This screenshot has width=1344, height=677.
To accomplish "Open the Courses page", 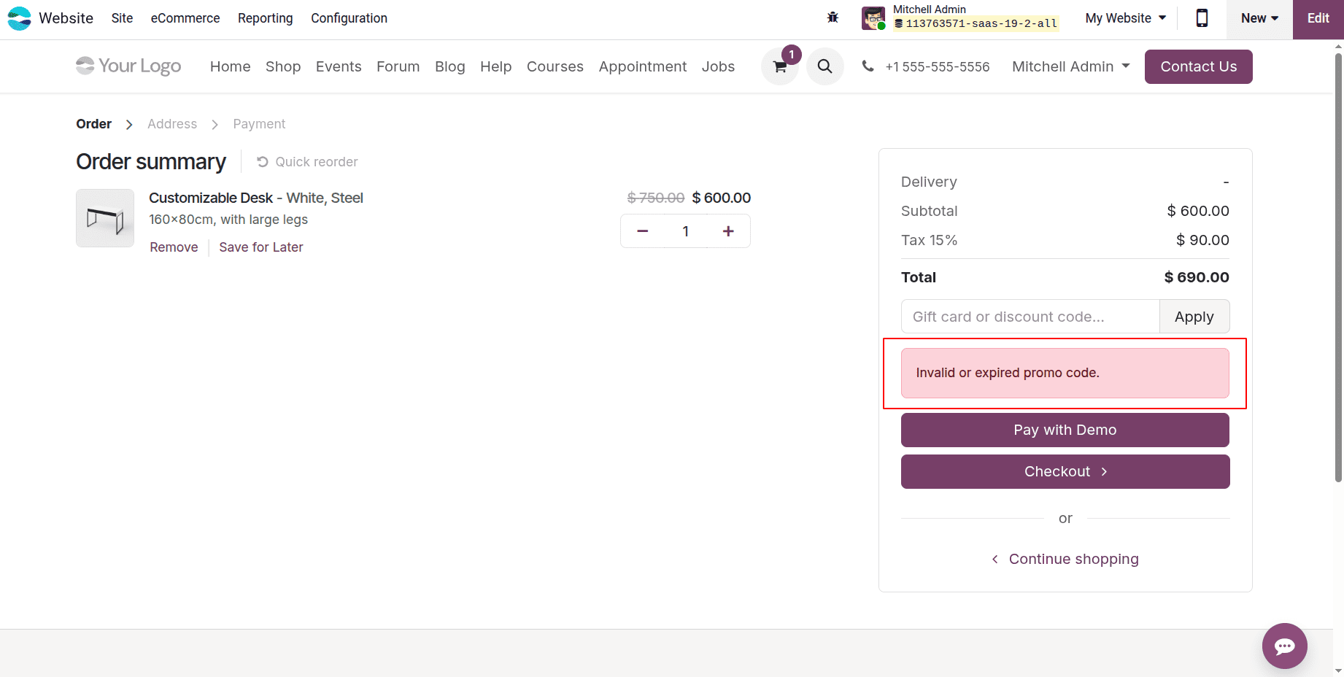I will (x=555, y=66).
